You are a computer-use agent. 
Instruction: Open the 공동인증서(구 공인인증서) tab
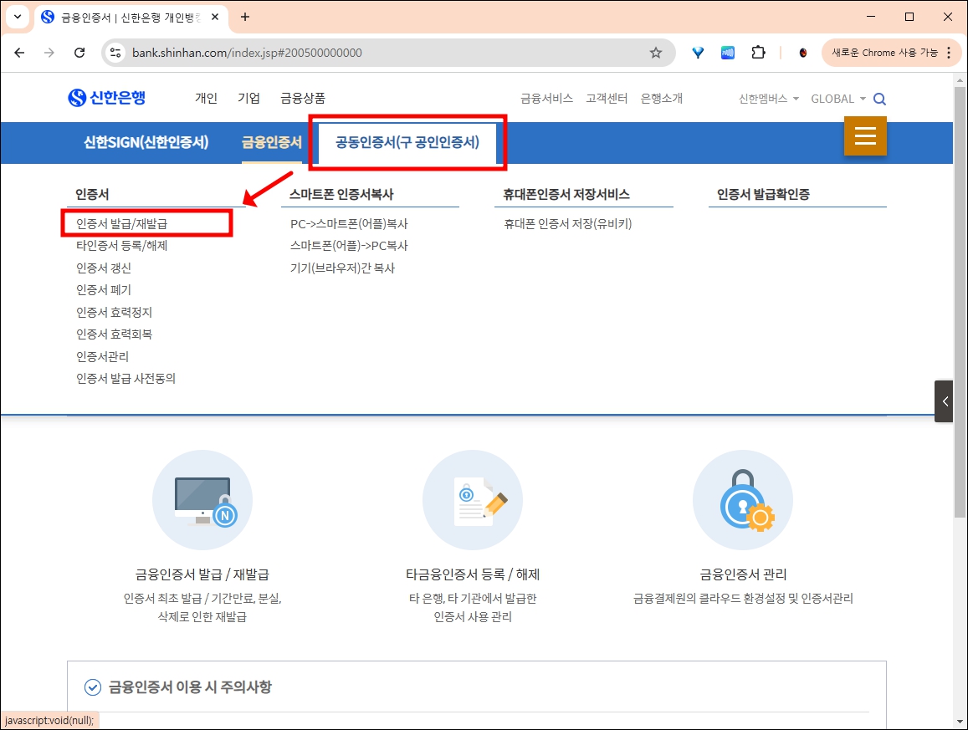tap(407, 142)
